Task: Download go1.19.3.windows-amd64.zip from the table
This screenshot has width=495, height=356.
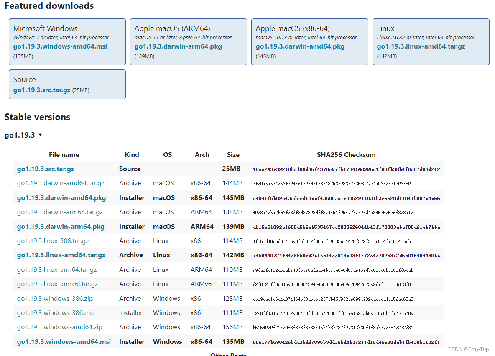Action: tap(60, 327)
